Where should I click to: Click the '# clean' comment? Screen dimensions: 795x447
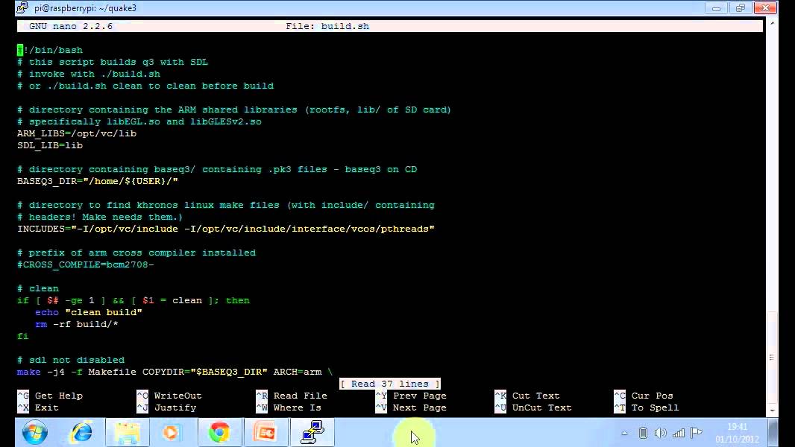[38, 288]
